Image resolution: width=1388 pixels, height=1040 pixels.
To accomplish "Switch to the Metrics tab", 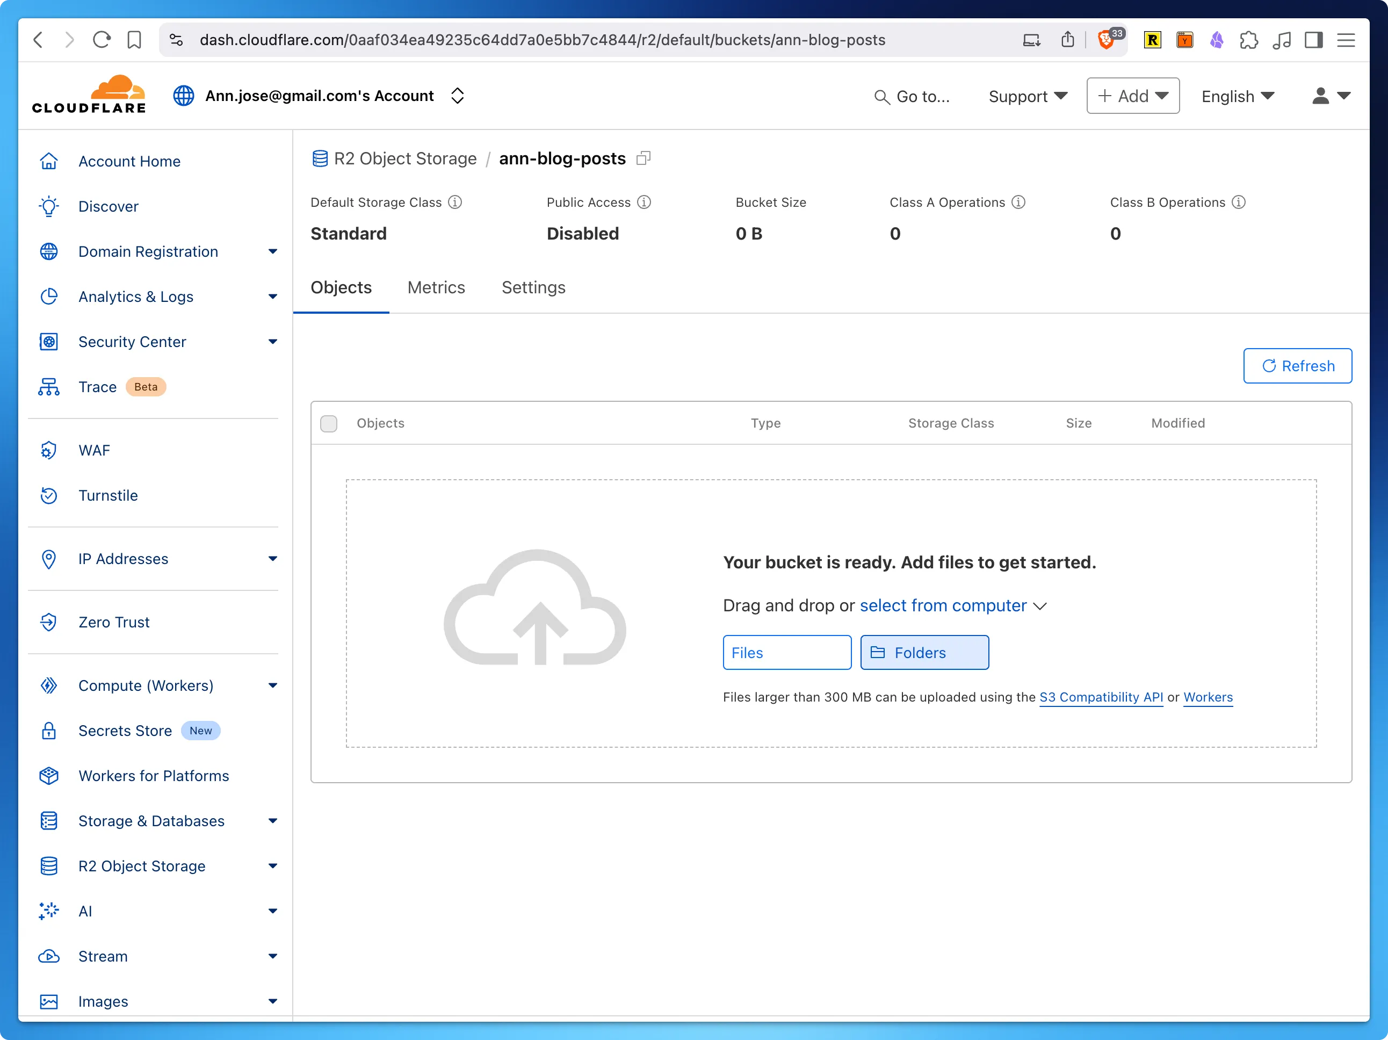I will tap(436, 287).
